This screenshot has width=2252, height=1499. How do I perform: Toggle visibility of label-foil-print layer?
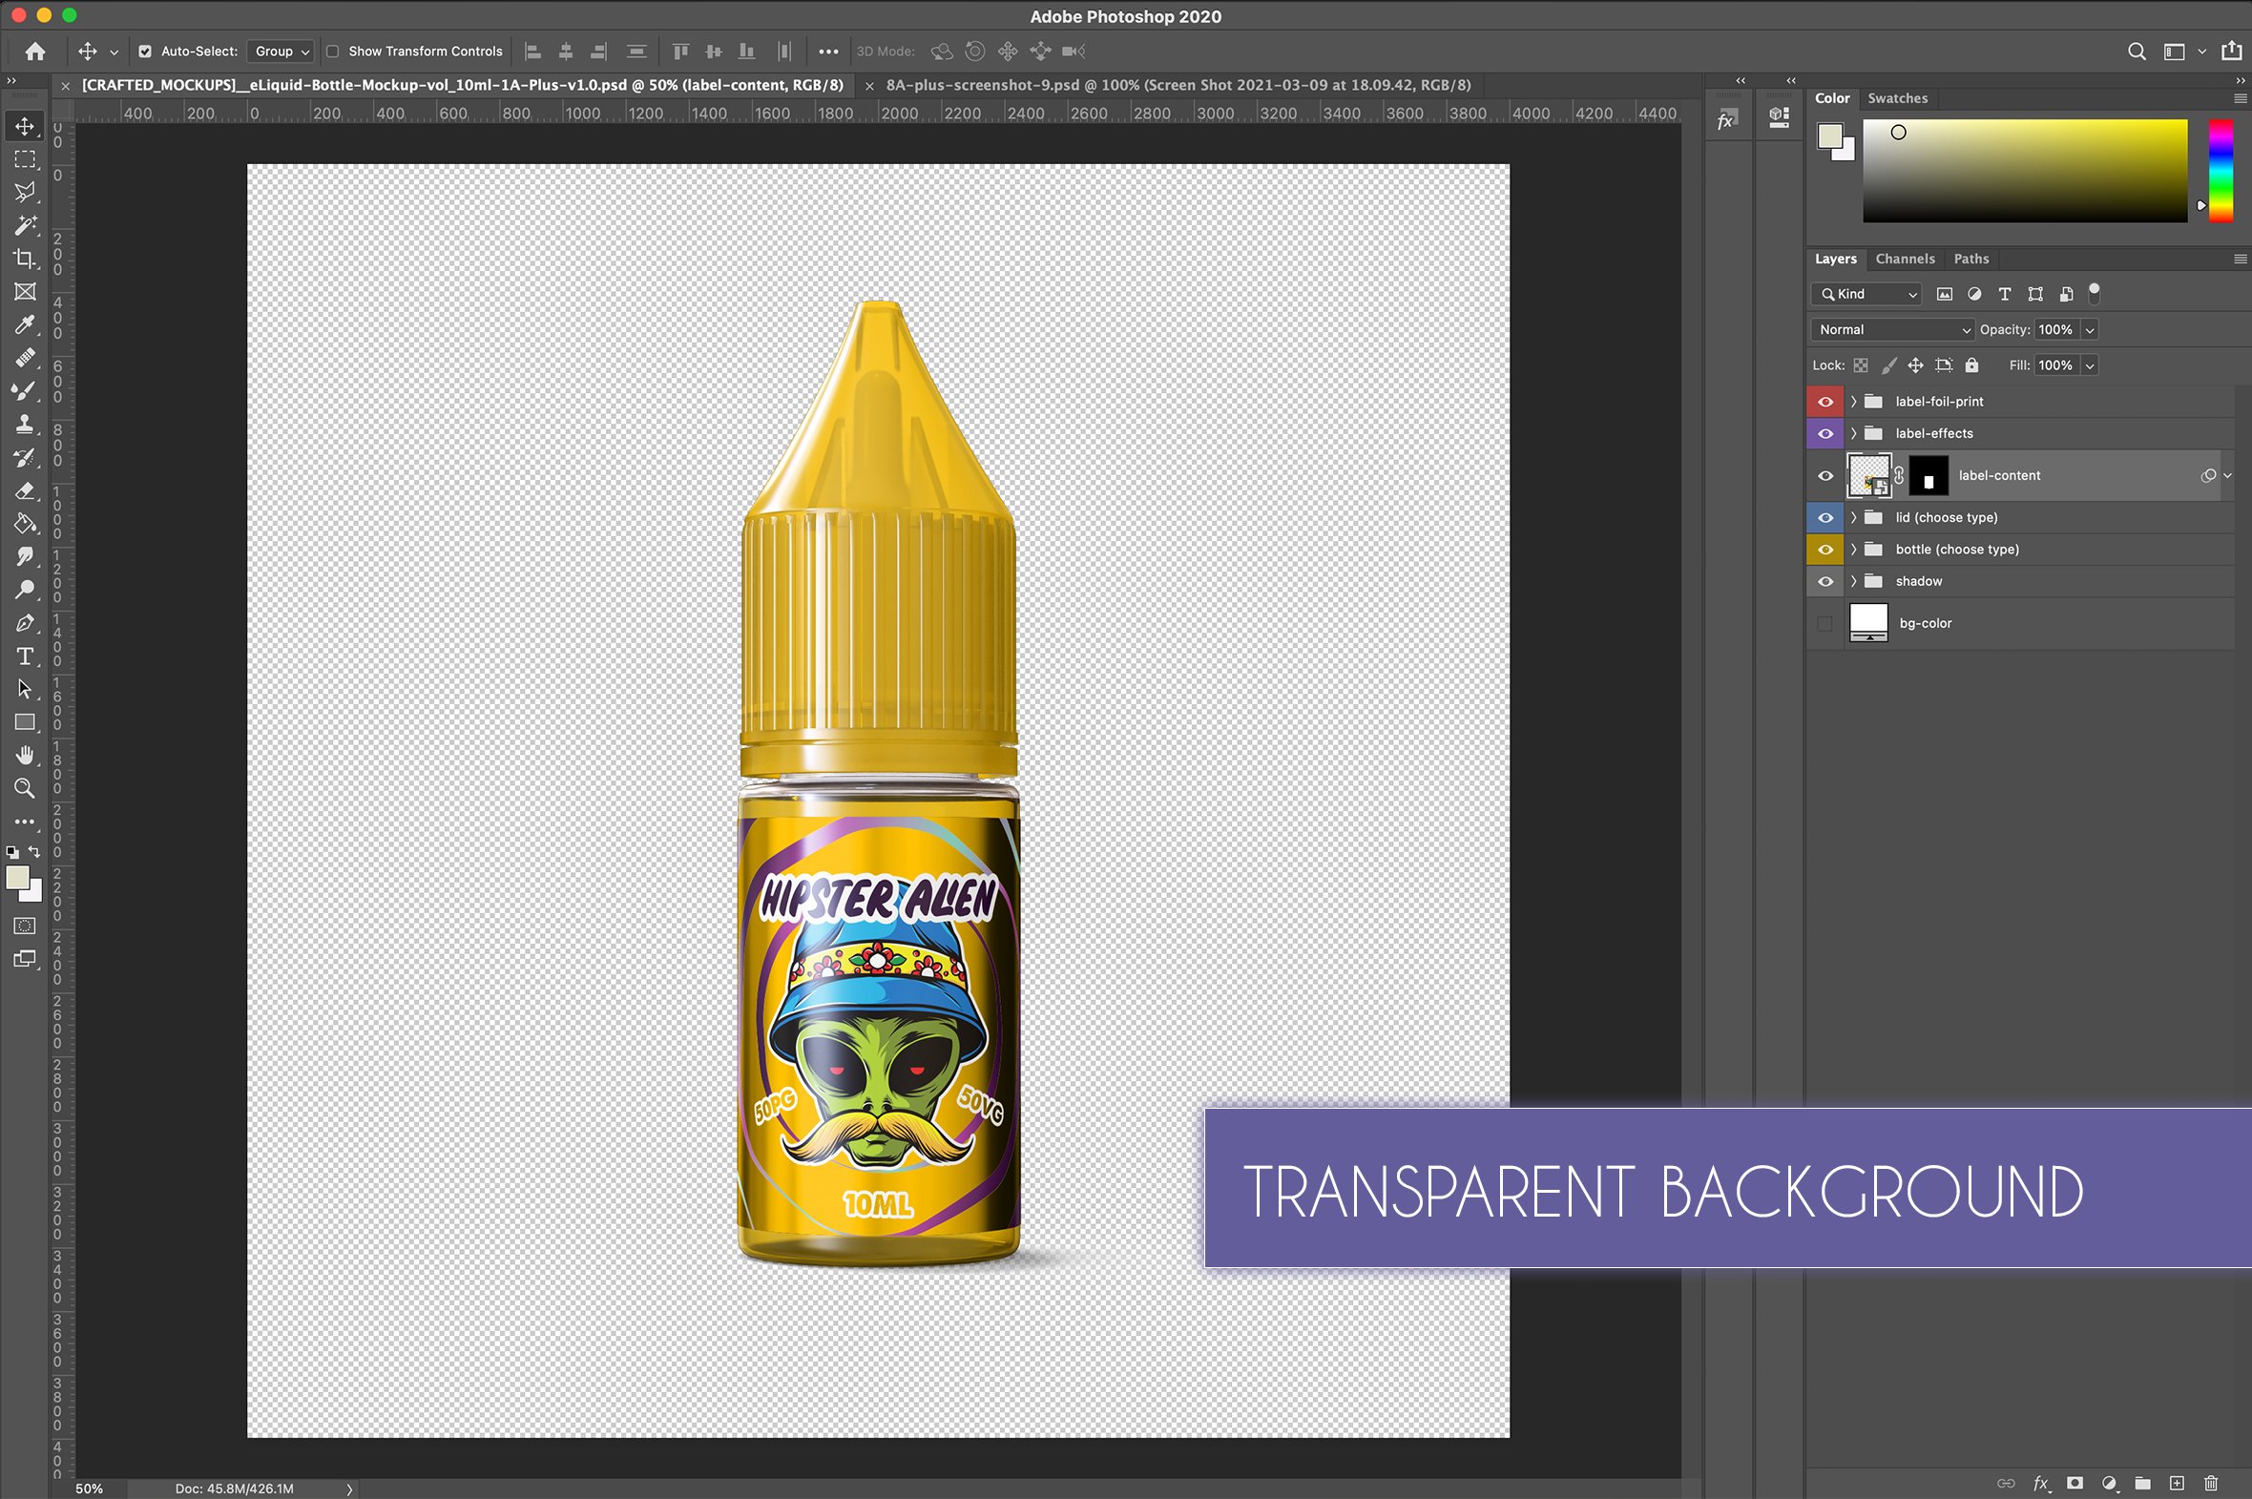click(x=1824, y=400)
